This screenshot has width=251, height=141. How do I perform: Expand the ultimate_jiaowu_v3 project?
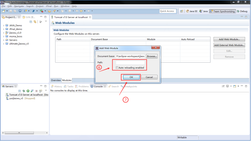tap(4, 44)
